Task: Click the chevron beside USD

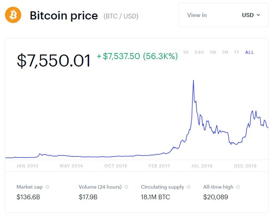Action: pos(258,15)
